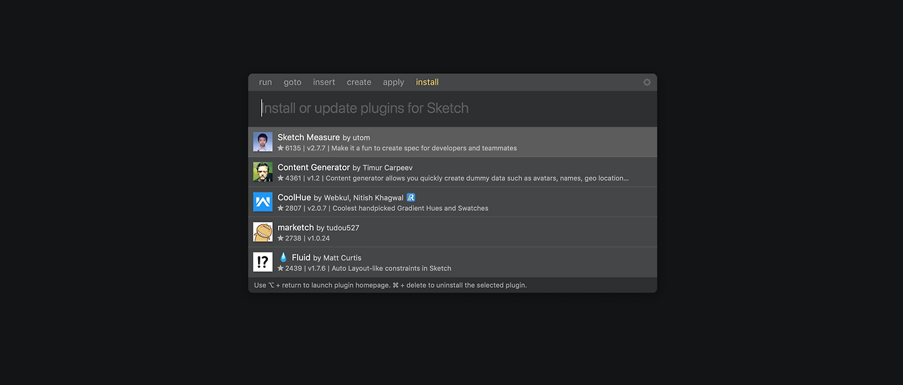Select the CoolHue plugin title
Screen dimensions: 903x385
coord(294,197)
